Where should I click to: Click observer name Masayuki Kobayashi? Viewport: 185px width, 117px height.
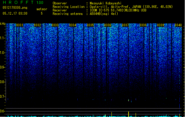click(105, 3)
